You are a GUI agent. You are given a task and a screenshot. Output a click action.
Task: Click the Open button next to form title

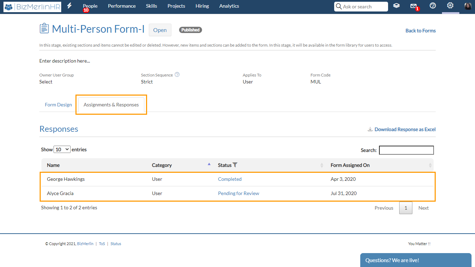coord(160,30)
